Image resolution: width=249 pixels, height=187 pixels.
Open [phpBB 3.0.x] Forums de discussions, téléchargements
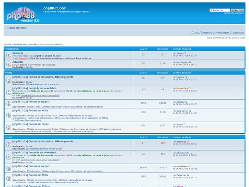click(x=43, y=77)
